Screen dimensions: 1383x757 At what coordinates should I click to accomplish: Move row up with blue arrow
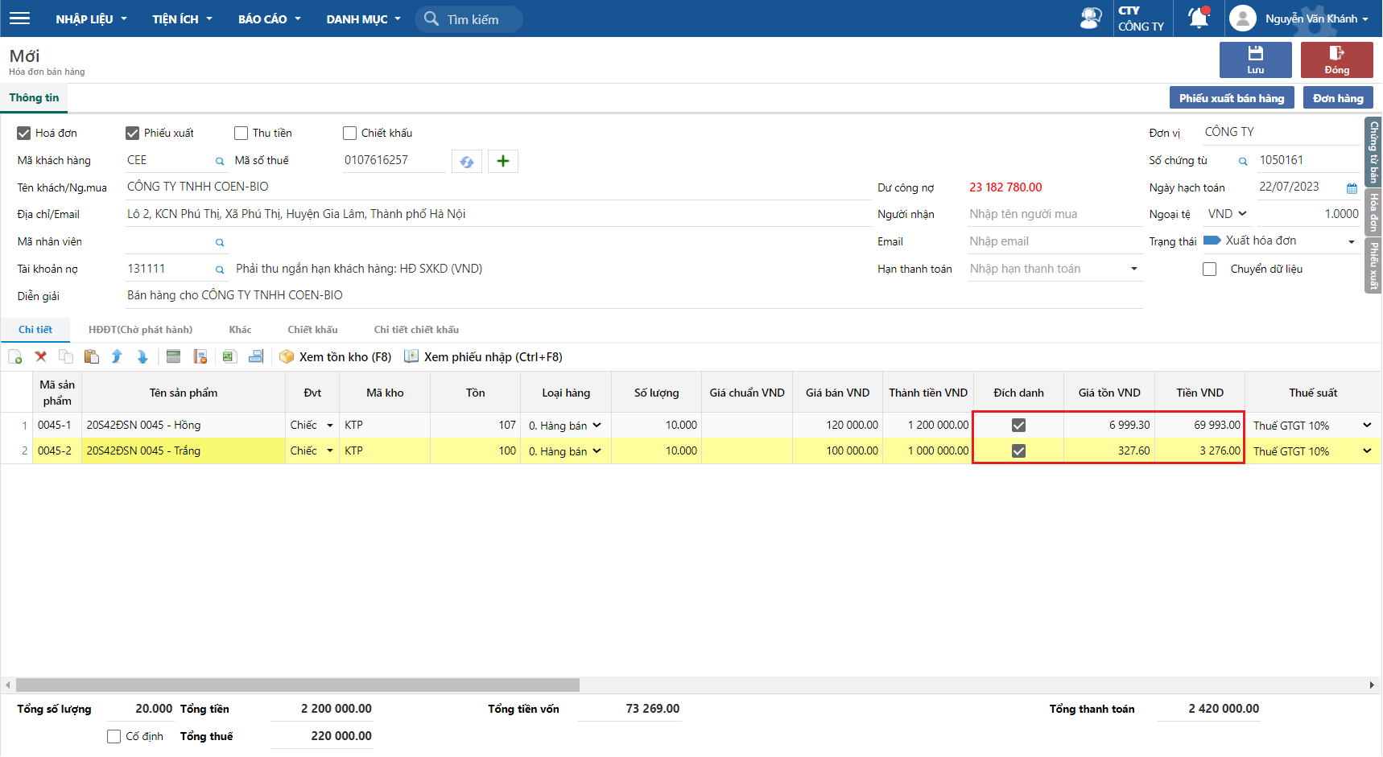point(117,356)
